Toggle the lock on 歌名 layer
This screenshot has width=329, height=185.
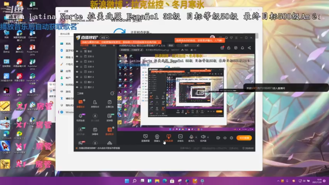pyautogui.click(x=81, y=51)
